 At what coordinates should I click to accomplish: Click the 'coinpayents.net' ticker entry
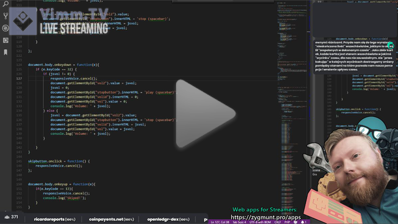(111, 219)
